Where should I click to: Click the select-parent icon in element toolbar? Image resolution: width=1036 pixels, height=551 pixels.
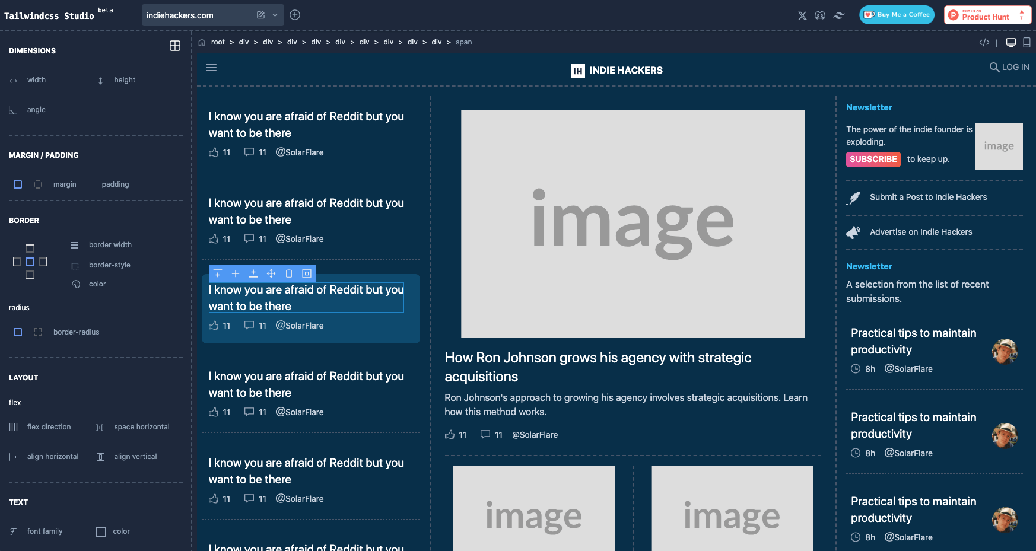tap(307, 273)
